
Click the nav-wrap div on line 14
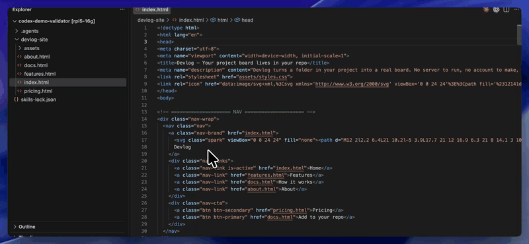pos(188,119)
